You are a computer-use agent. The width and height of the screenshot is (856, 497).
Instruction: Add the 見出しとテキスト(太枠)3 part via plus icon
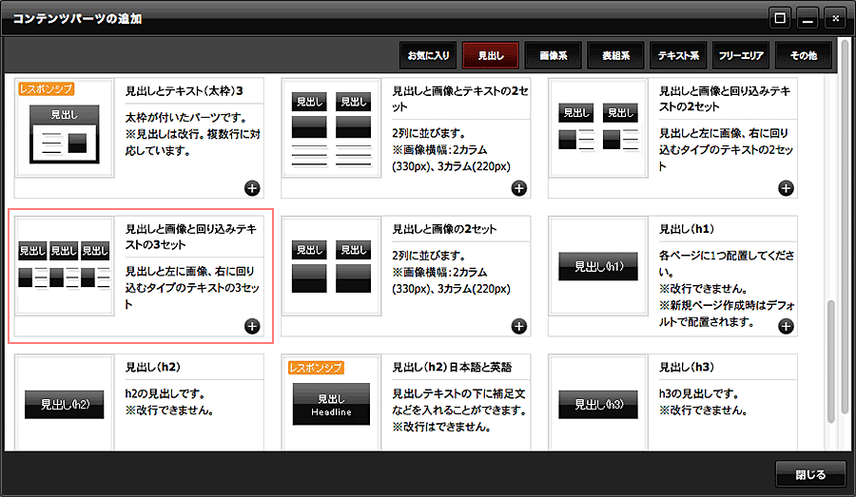(252, 188)
